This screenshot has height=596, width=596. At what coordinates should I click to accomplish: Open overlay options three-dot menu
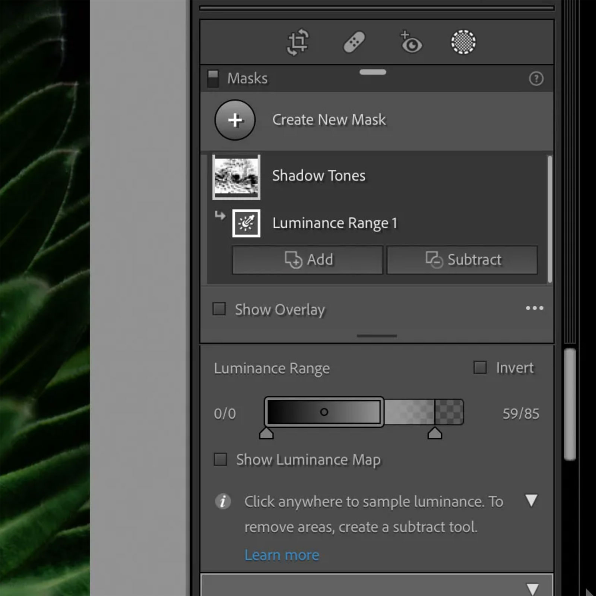coord(534,308)
